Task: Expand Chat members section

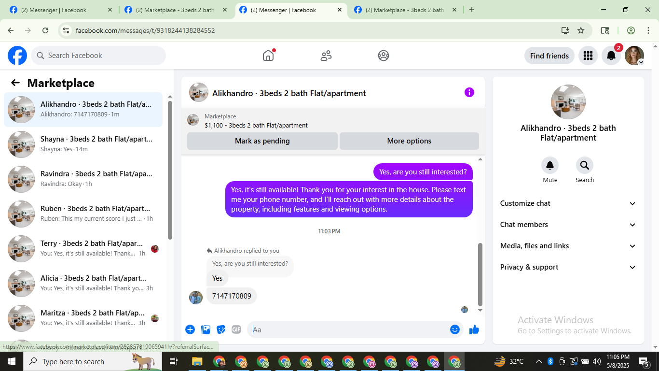Action: pyautogui.click(x=568, y=225)
